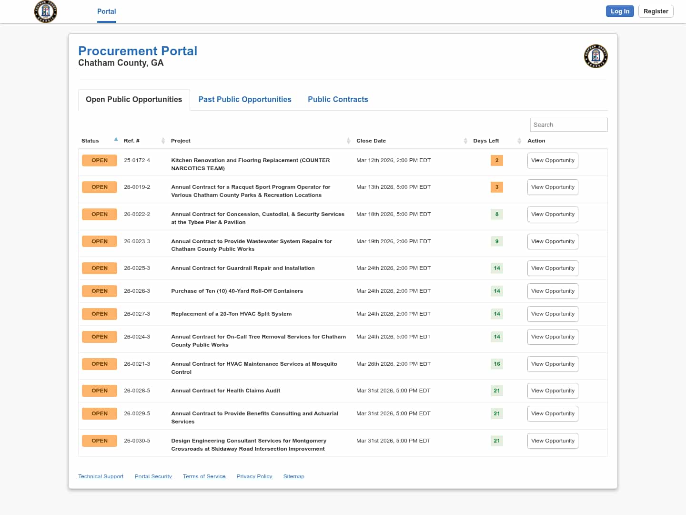686x515 pixels.
Task: View opportunity for Guardrail Repair and Installation
Action: point(553,268)
